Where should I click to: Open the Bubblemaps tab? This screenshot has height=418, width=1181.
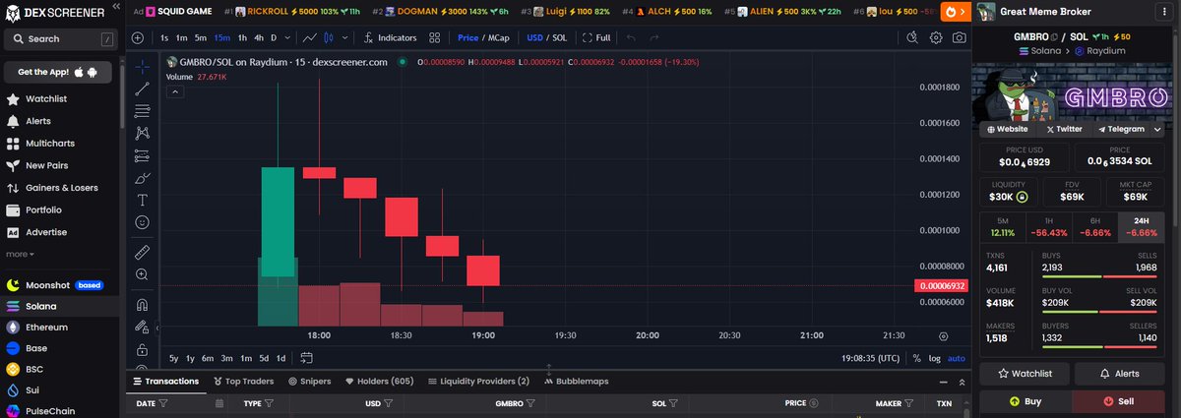point(575,381)
